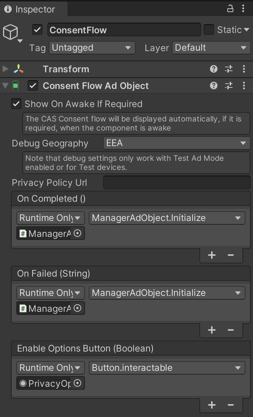Toggle ConsentFlow GameObject active checkbox

(x=37, y=30)
